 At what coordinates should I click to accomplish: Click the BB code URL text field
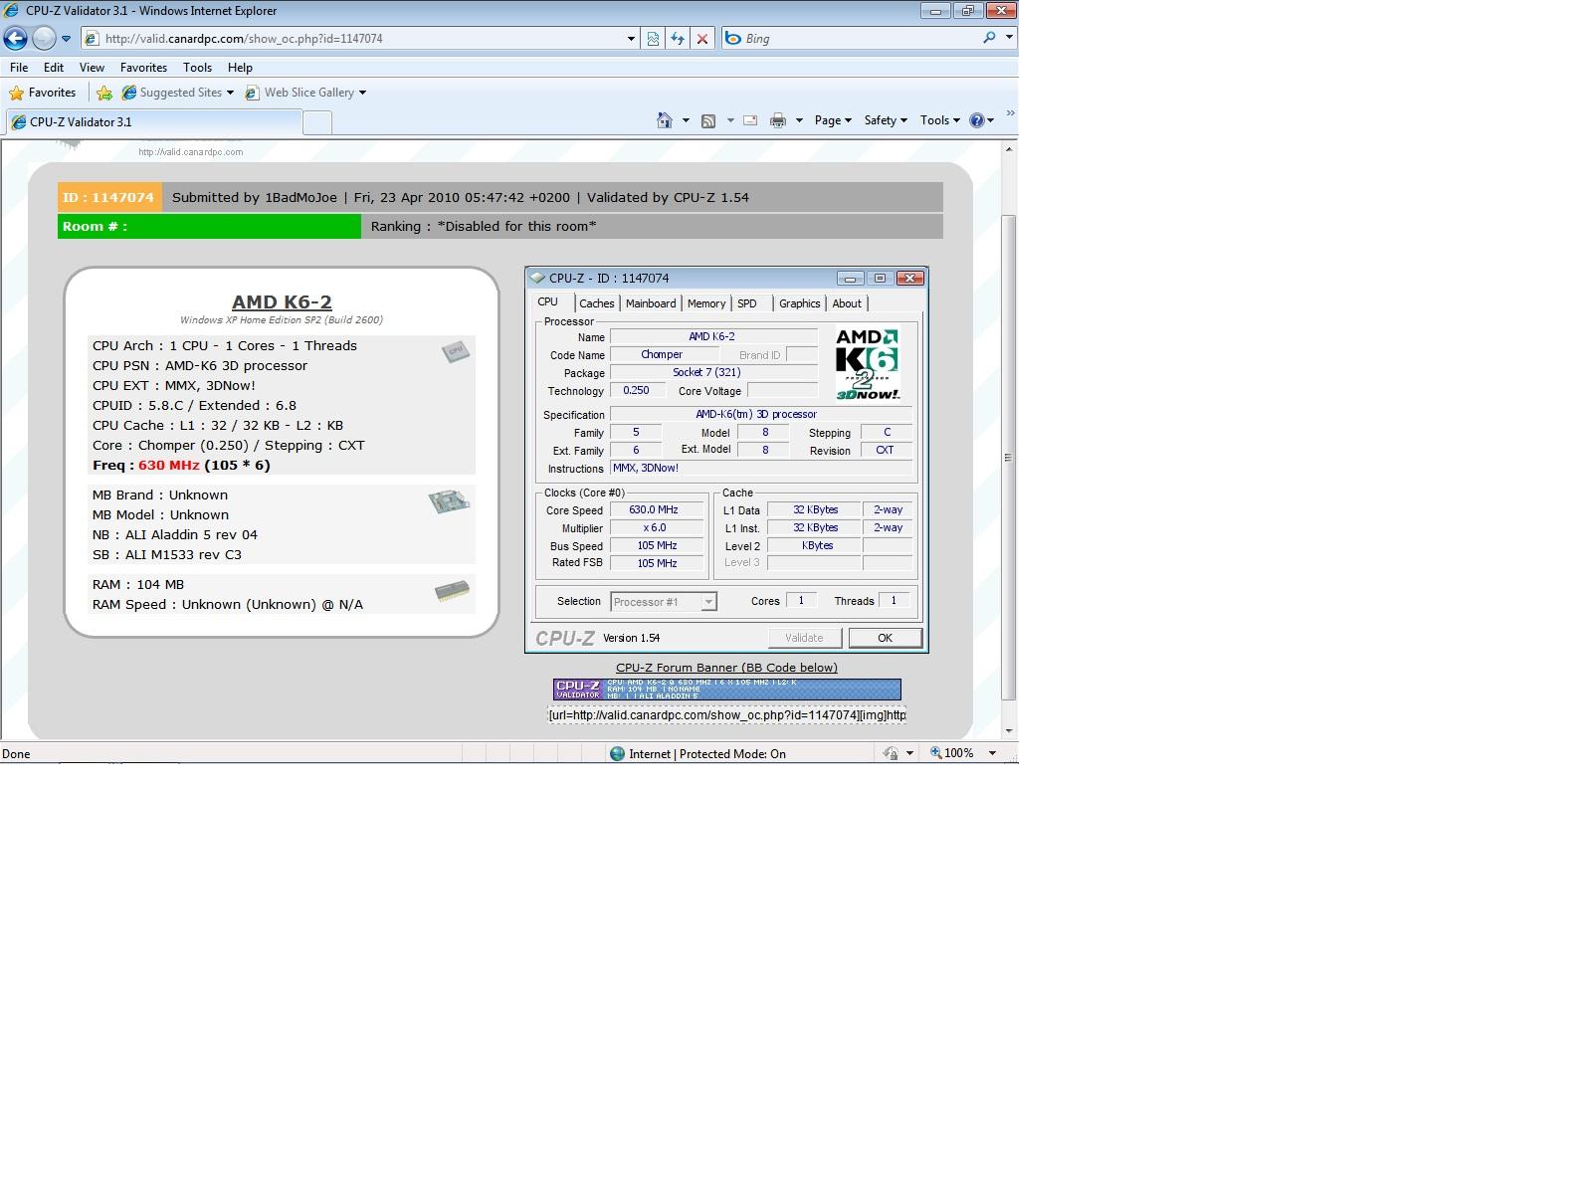coord(726,714)
